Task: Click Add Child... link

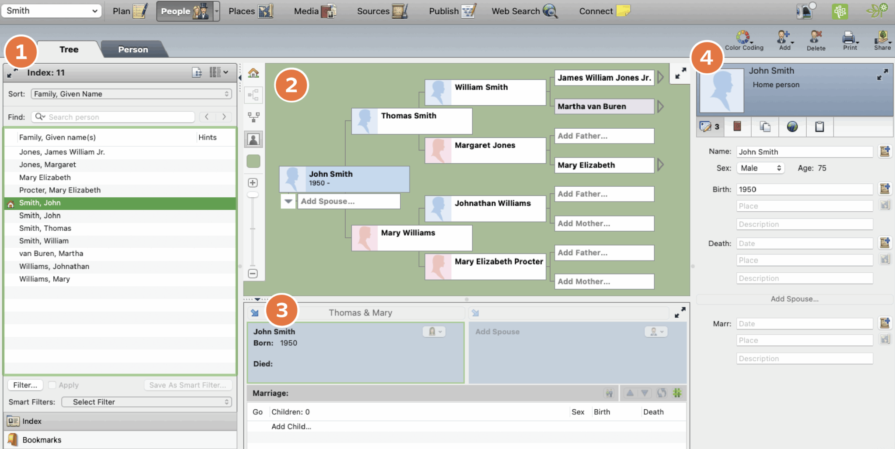Action: (291, 426)
